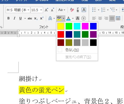Image resolution: width=124 pixels, height=104 pixels.
Task: Click the 網掛け text line
Action: tap(28, 79)
